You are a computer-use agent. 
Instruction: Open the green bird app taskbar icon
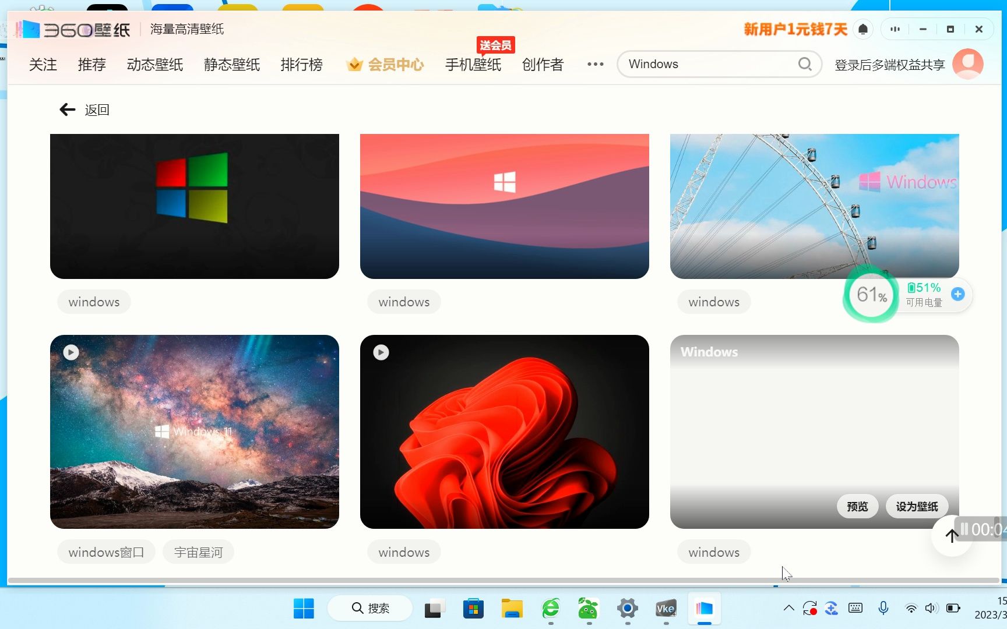point(588,609)
